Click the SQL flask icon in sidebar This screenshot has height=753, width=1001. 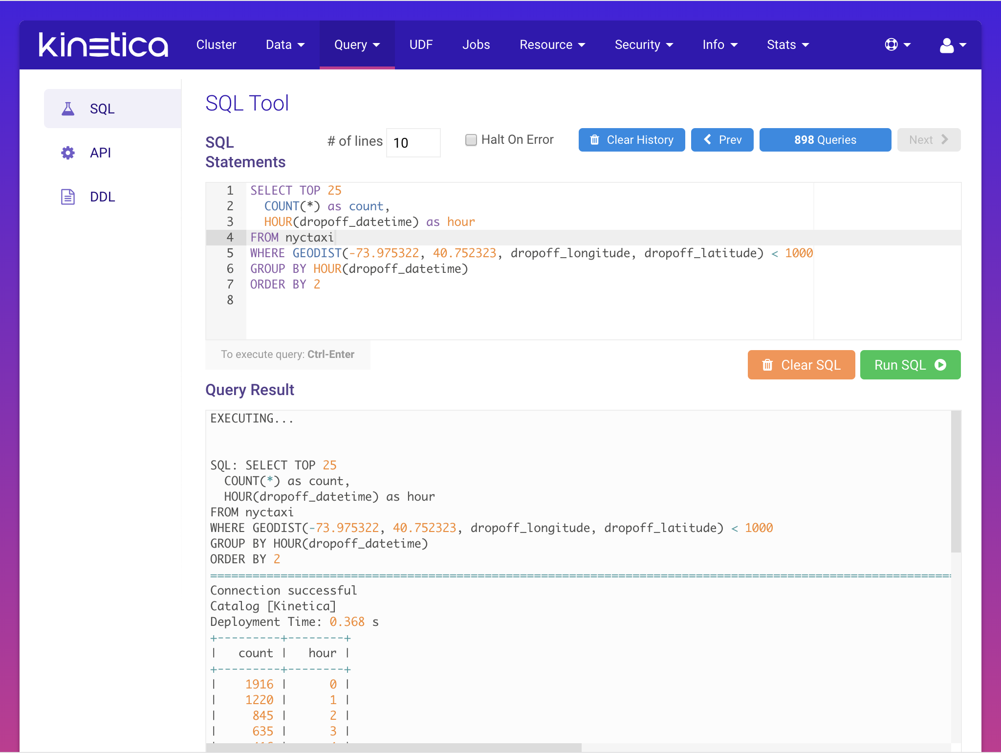tap(68, 109)
